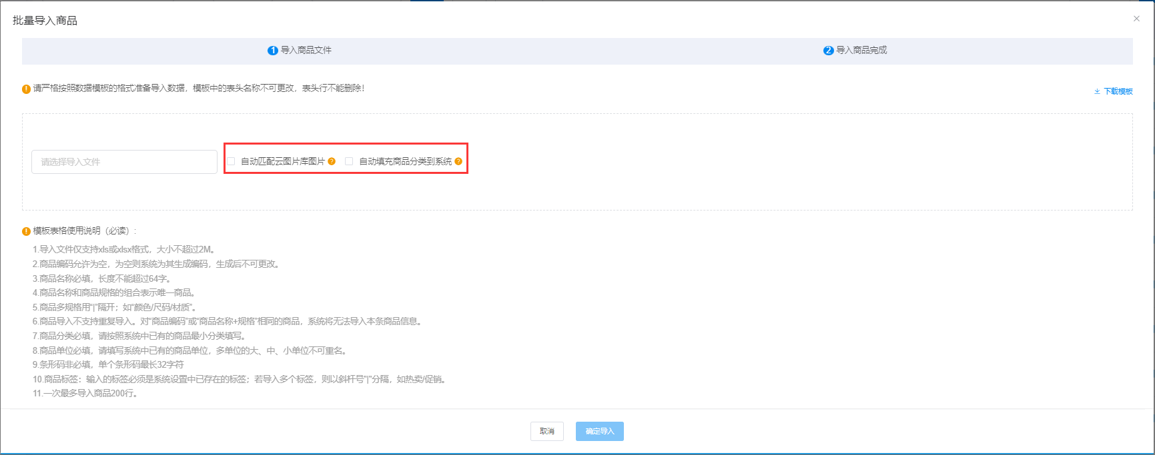Click the download arrow icon beside 下载模板
The height and width of the screenshot is (455, 1155).
tap(1097, 91)
